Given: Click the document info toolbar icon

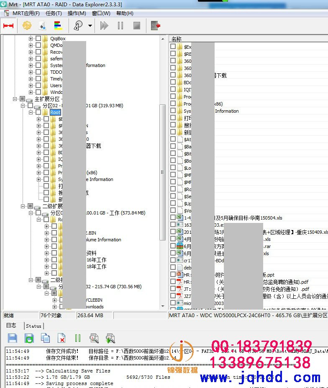Looking at the screenshot, I should [x=43, y=26].
